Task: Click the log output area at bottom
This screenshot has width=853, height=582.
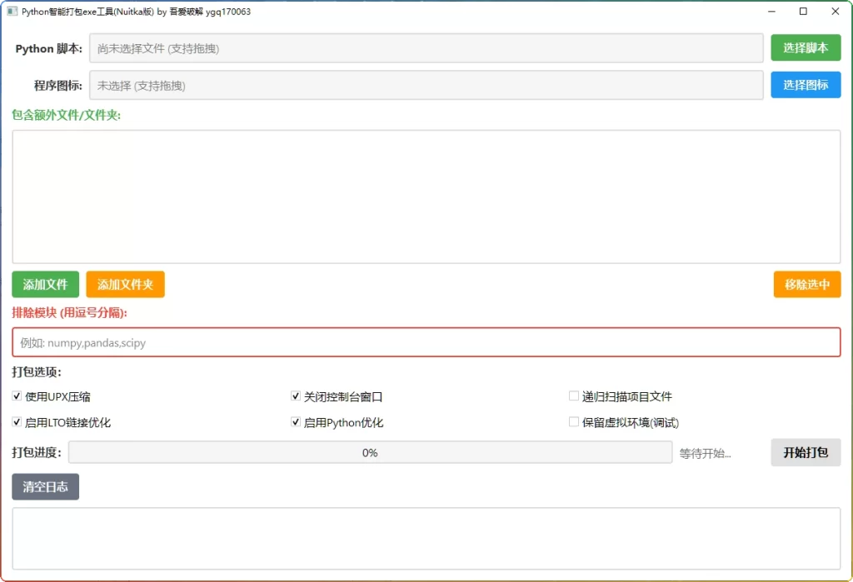Action: click(425, 541)
